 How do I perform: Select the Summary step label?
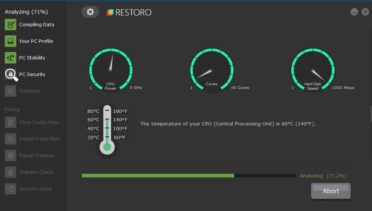(x=29, y=91)
